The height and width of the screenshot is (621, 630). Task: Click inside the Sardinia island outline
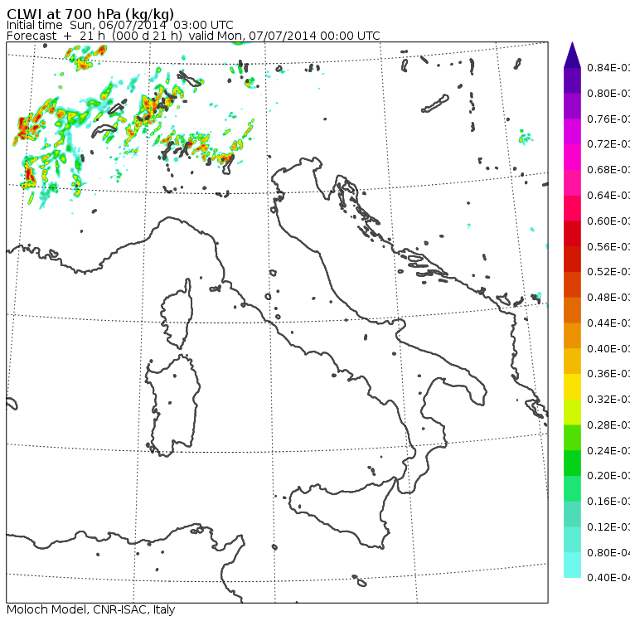pos(173,406)
